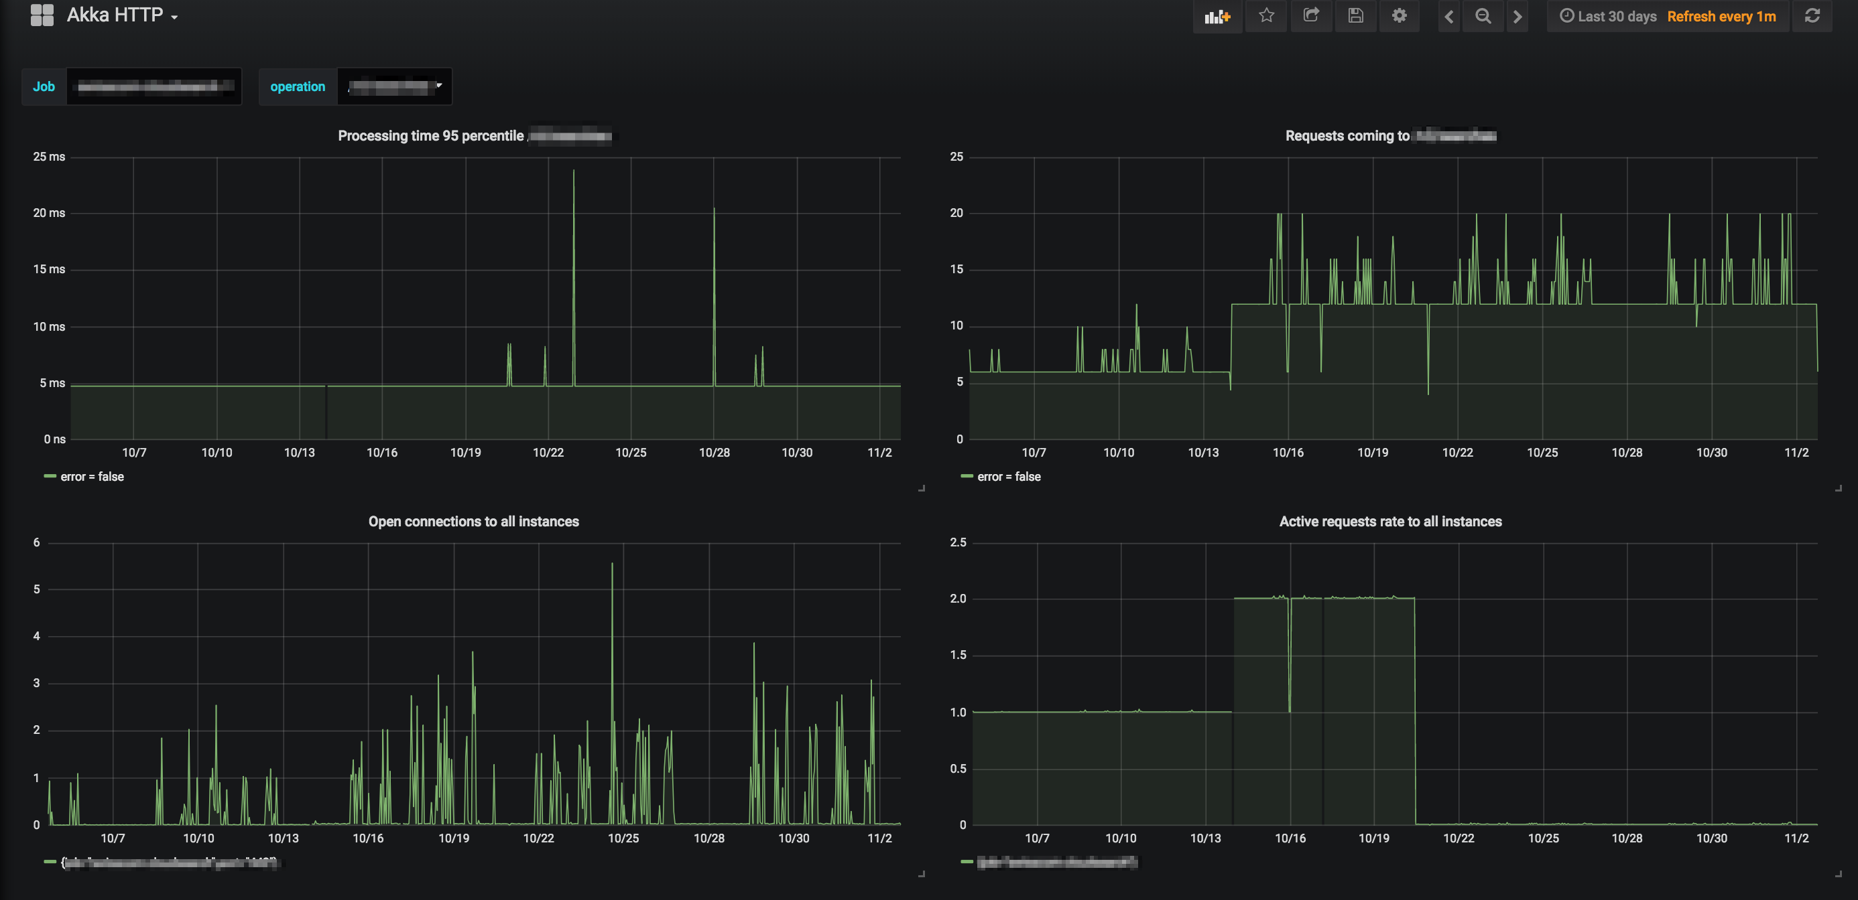Open Last 30 days time picker
The image size is (1858, 900).
[1608, 16]
